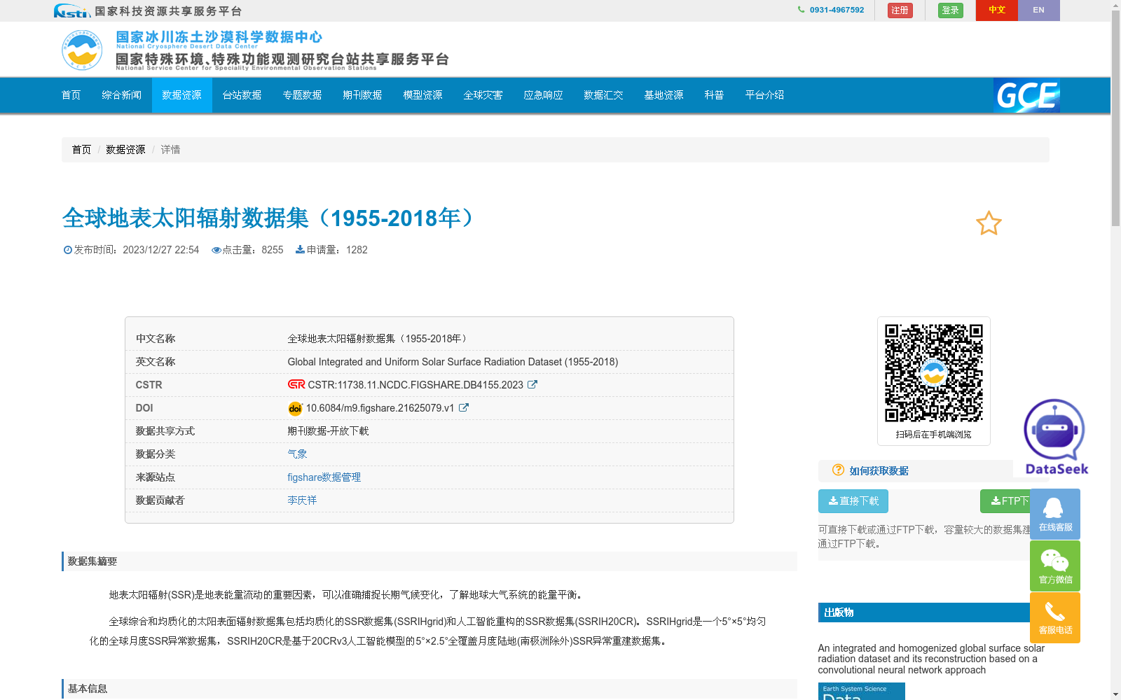Open the 科普 menu item
This screenshot has height=700, width=1121.
pyautogui.click(x=715, y=95)
